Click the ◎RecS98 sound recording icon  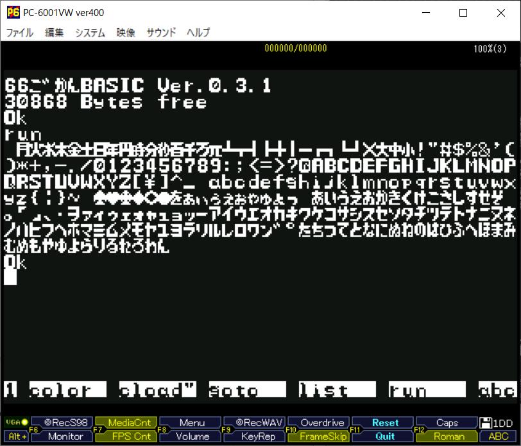tap(62, 422)
